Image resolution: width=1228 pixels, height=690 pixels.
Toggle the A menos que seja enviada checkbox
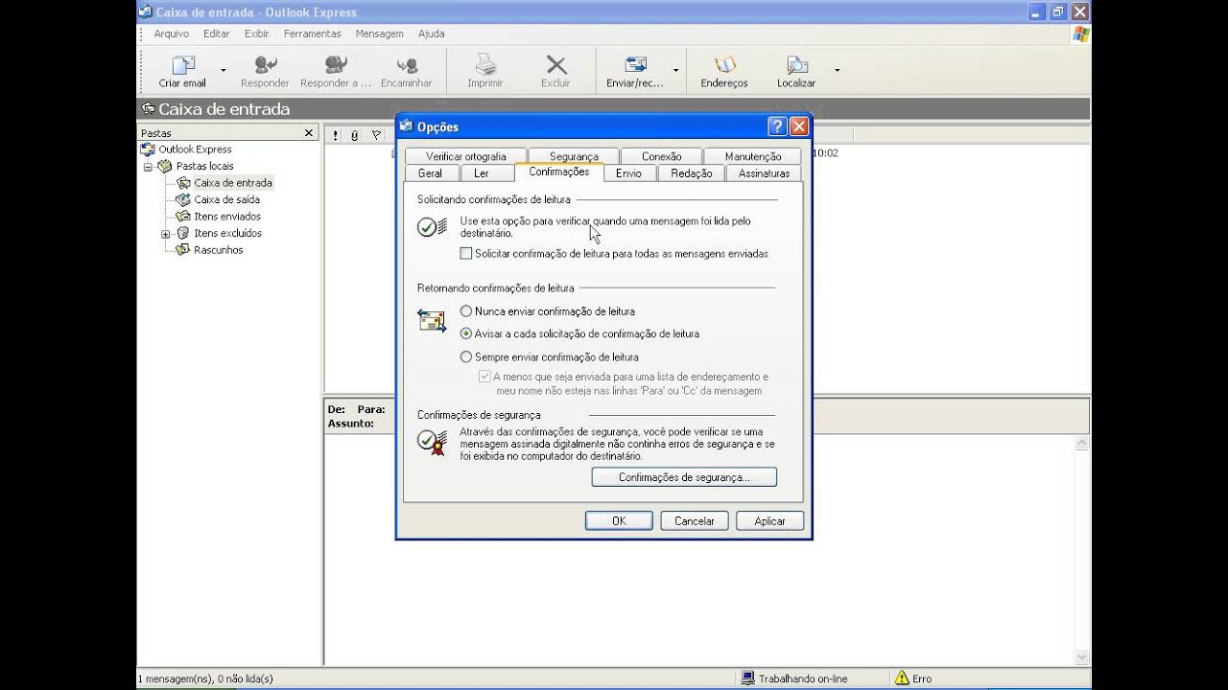(484, 377)
